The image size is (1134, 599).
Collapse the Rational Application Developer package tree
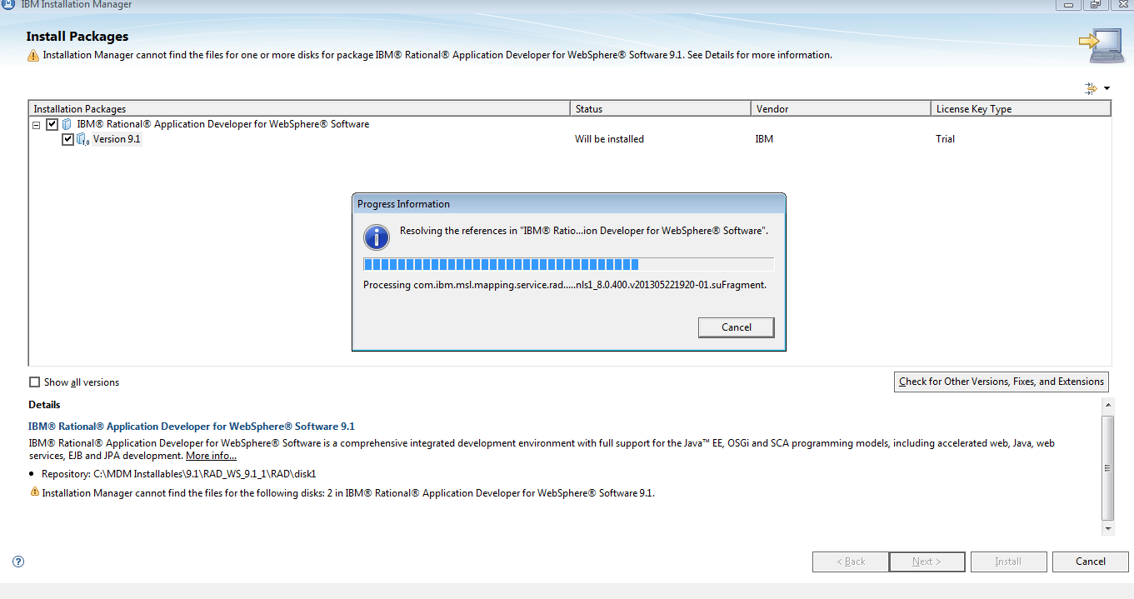(36, 125)
